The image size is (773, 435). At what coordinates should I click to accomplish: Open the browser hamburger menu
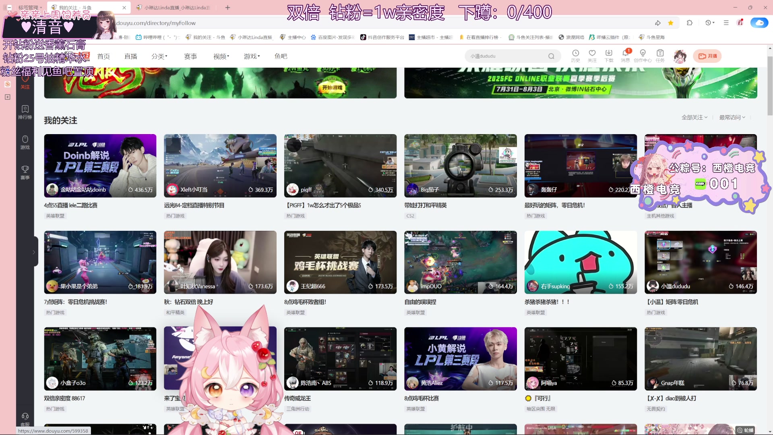click(x=726, y=23)
